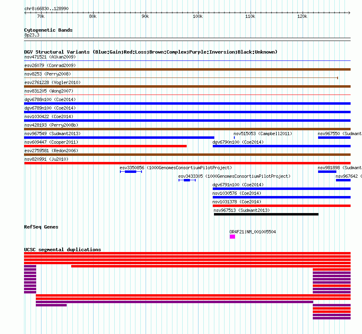This screenshot has height=334, width=362.
Task: Click the 90k ruler tick label
Action: 145,16
